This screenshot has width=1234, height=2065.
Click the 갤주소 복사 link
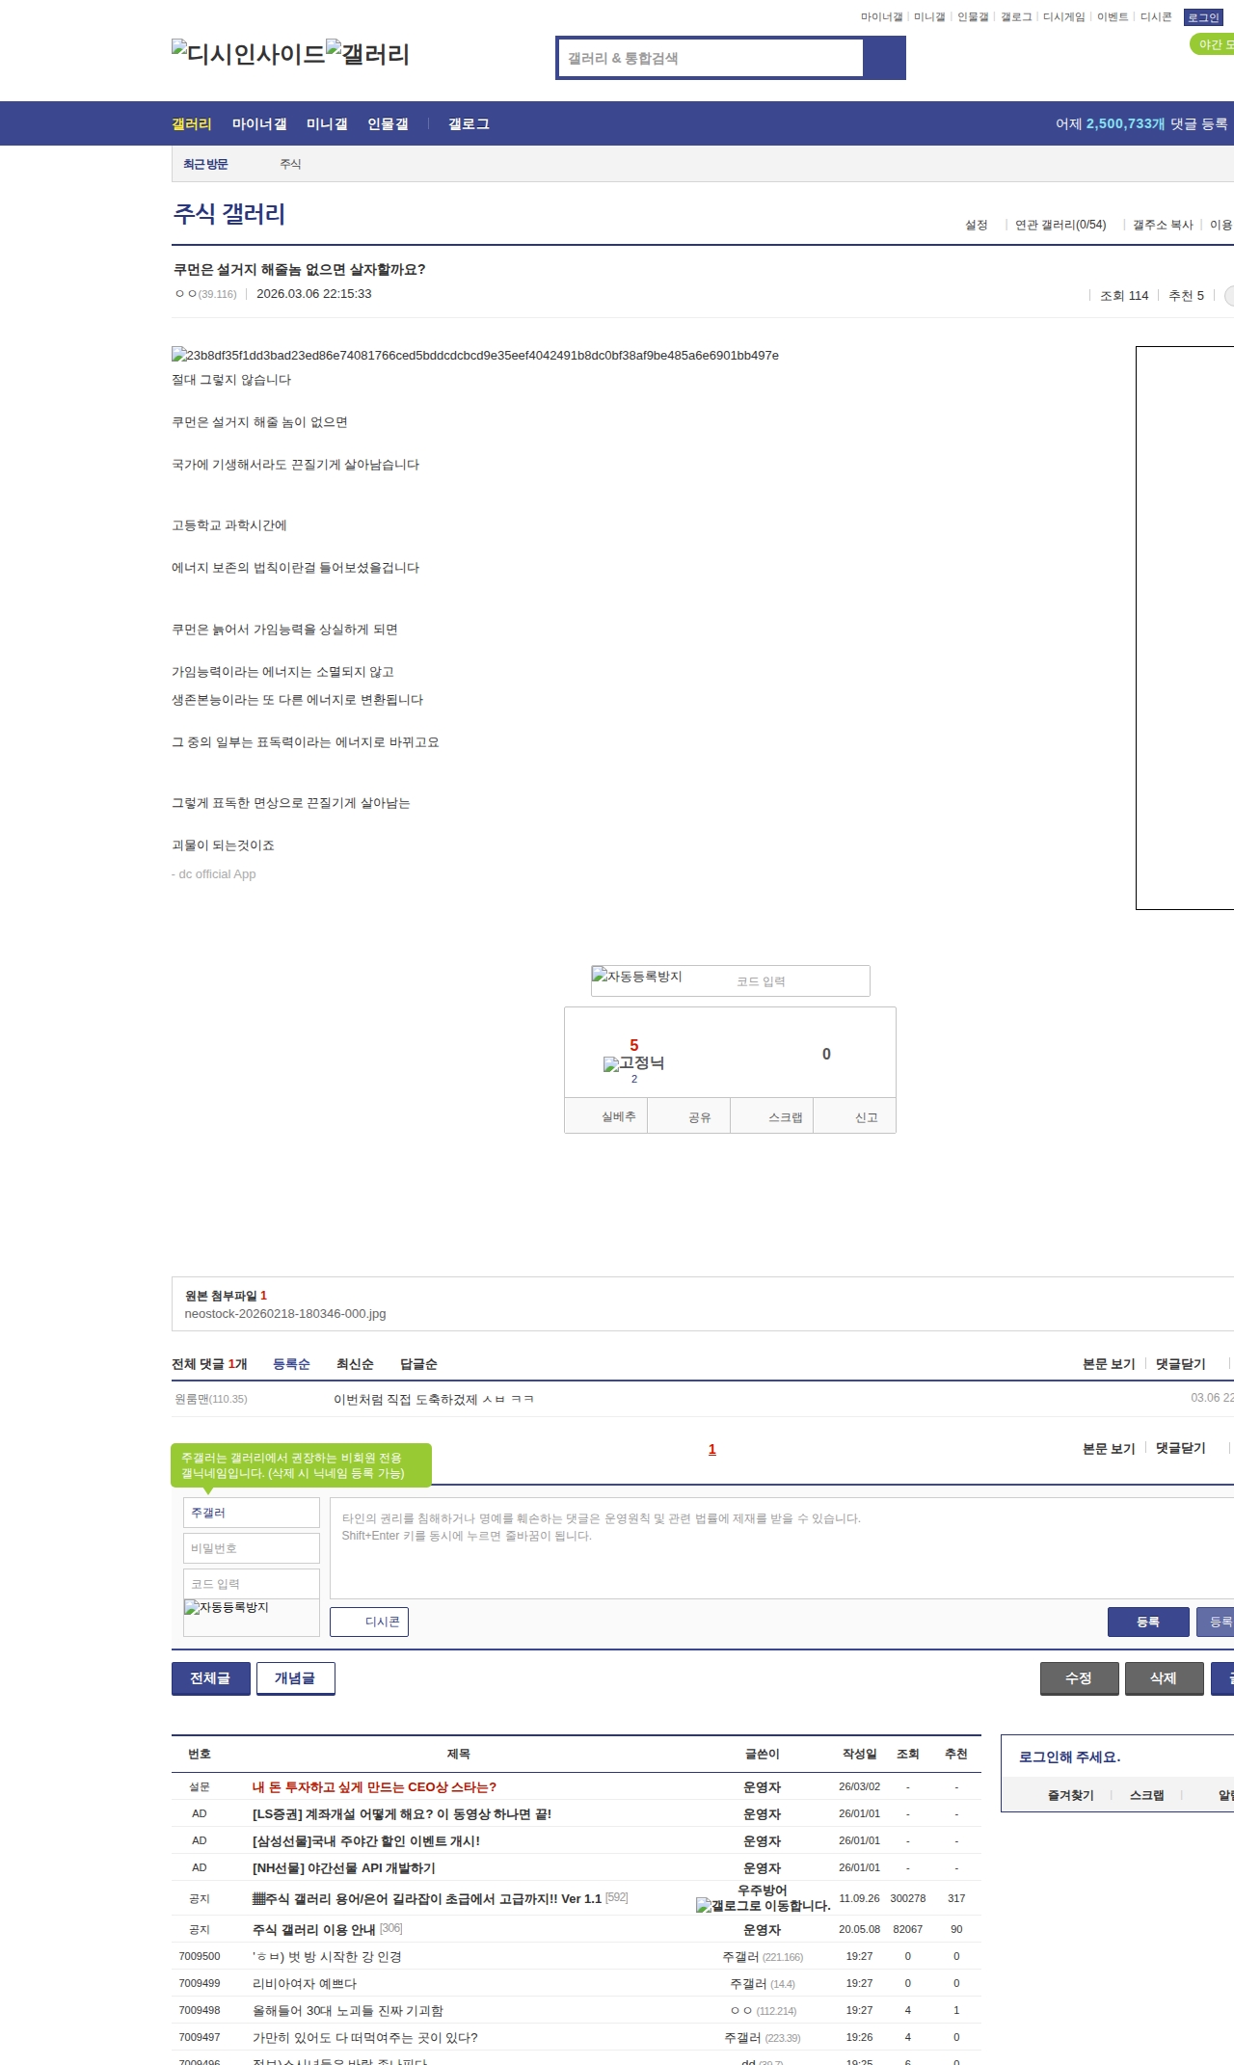pyautogui.click(x=1163, y=225)
